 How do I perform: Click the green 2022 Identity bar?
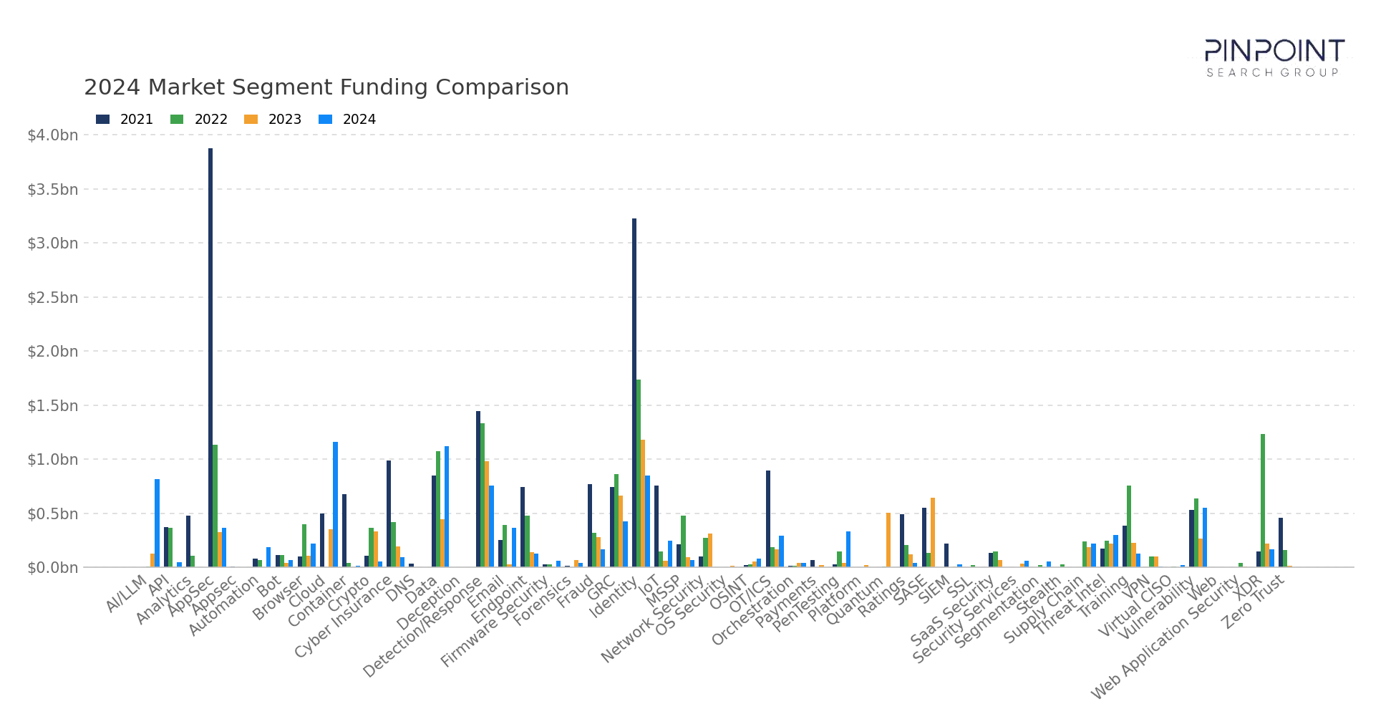coord(639,473)
